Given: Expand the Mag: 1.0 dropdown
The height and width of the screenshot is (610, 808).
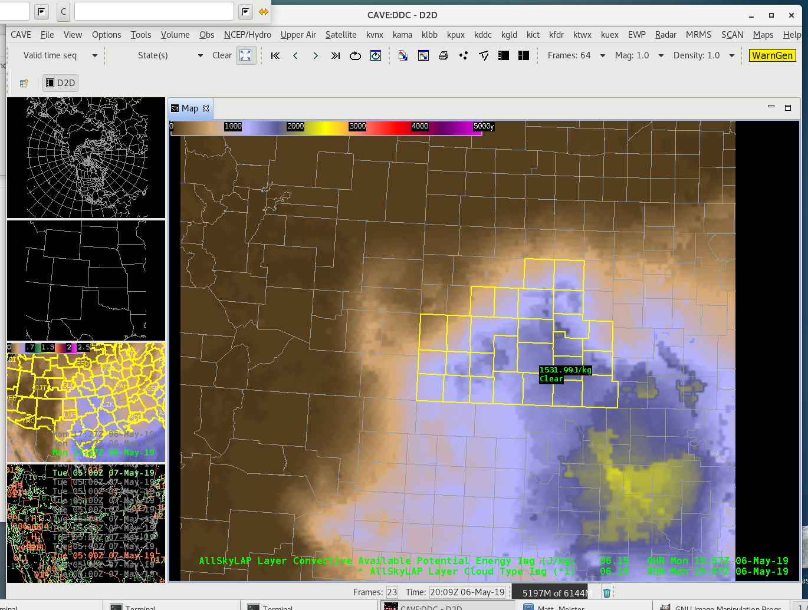Looking at the screenshot, I should [x=661, y=55].
